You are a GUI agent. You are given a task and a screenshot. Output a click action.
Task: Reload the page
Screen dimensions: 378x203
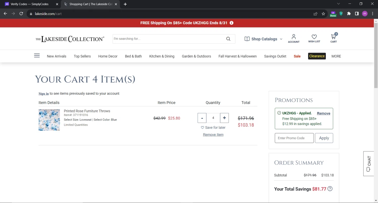[21, 14]
